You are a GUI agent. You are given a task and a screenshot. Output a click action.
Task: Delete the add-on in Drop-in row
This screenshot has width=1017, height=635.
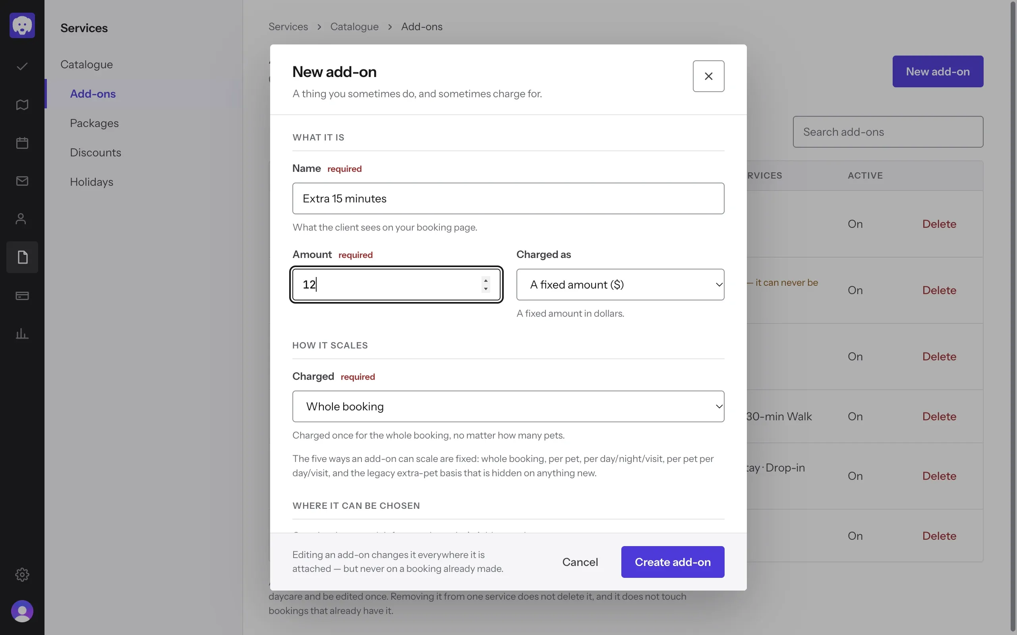pos(939,476)
